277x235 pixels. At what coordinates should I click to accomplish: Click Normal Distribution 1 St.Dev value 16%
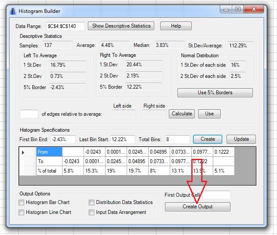coord(237,65)
